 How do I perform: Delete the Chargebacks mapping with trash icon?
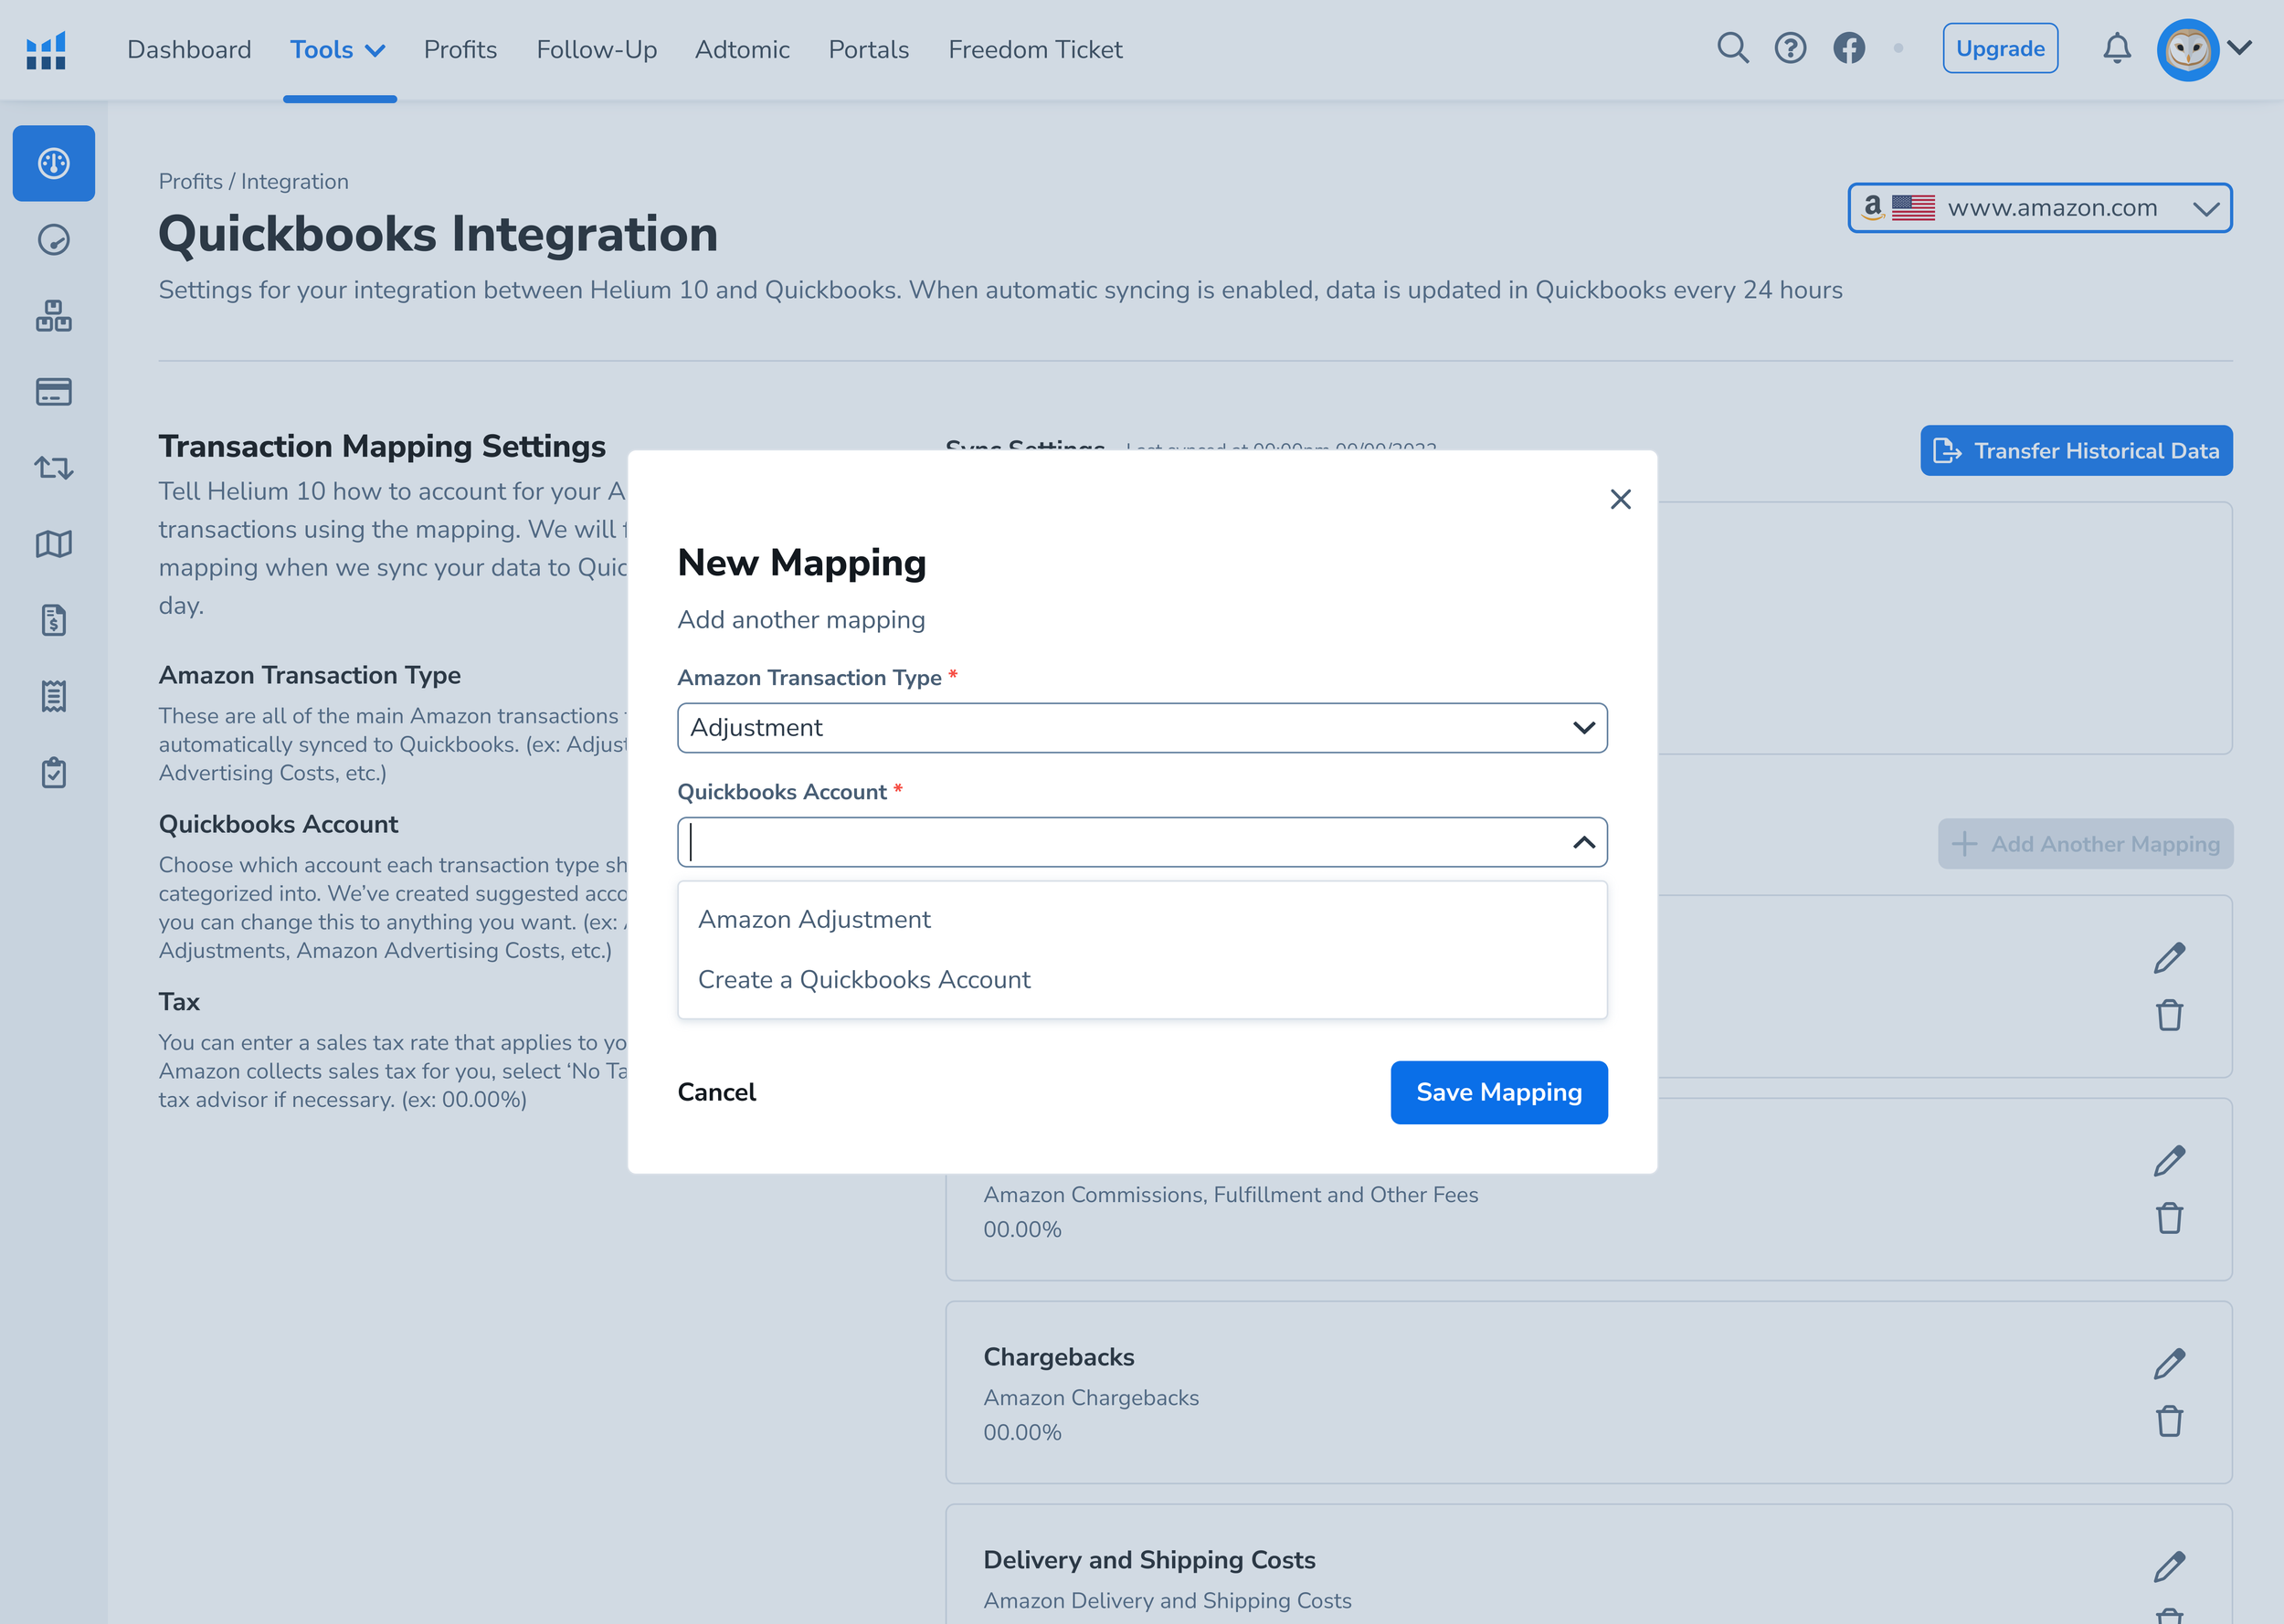pos(2168,1421)
